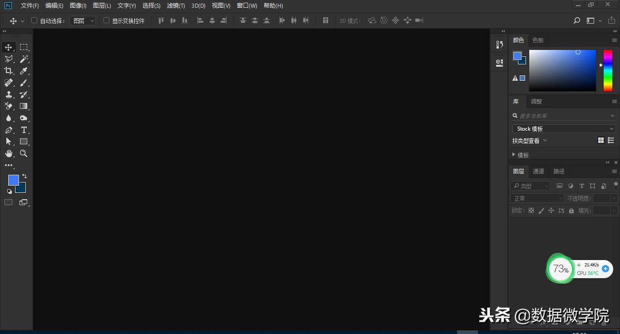This screenshot has height=334, width=620.
Task: Reset to default foreground and background colors
Action: pyautogui.click(x=10, y=191)
